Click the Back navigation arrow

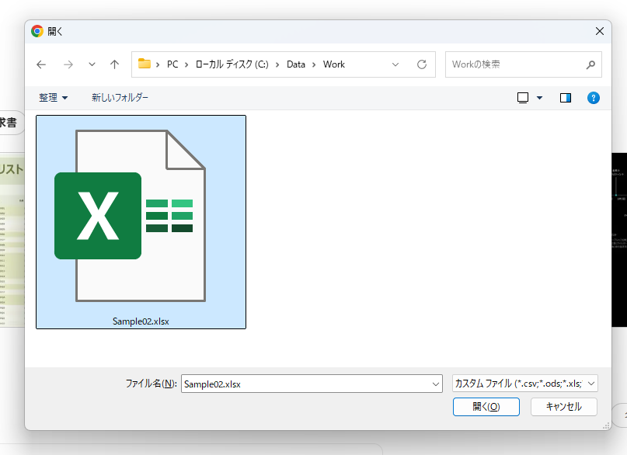point(41,64)
